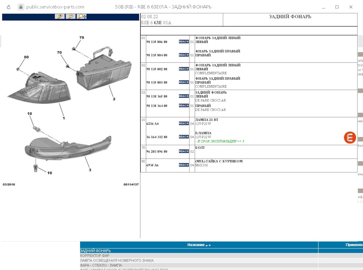Open REACH badge for part 98 135 086 80

[183, 42]
